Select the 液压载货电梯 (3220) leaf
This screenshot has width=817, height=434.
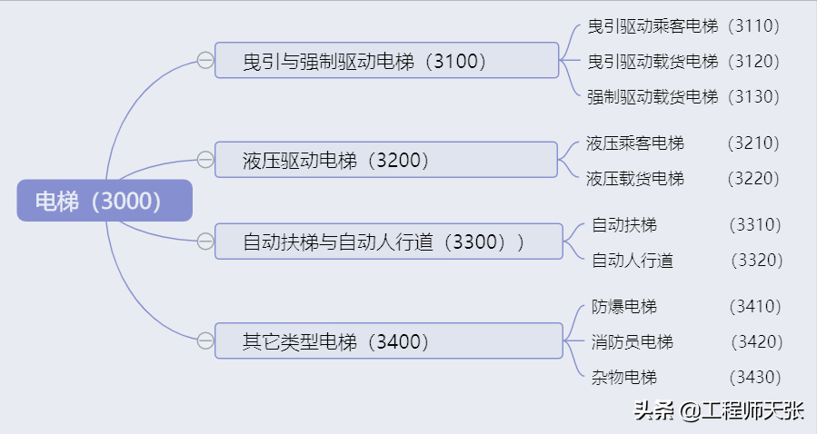coord(683,179)
